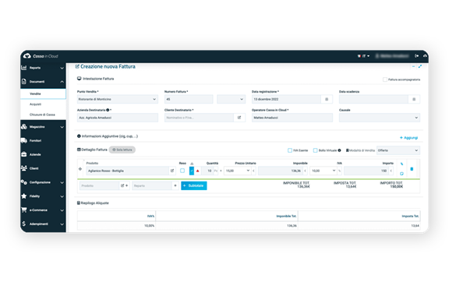Click the Subtotale button
The image size is (449, 282).
194,185
